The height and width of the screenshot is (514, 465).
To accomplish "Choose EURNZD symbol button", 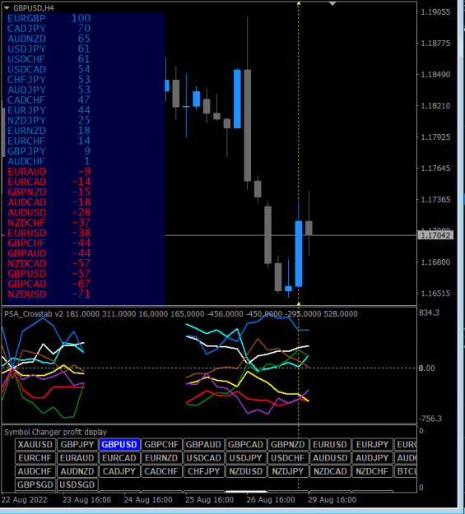I will click(x=161, y=458).
